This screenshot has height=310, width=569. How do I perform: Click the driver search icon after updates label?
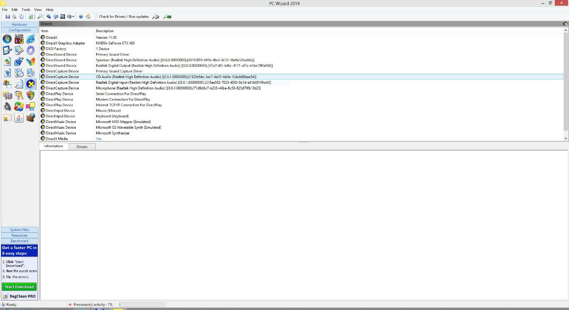pos(156,17)
